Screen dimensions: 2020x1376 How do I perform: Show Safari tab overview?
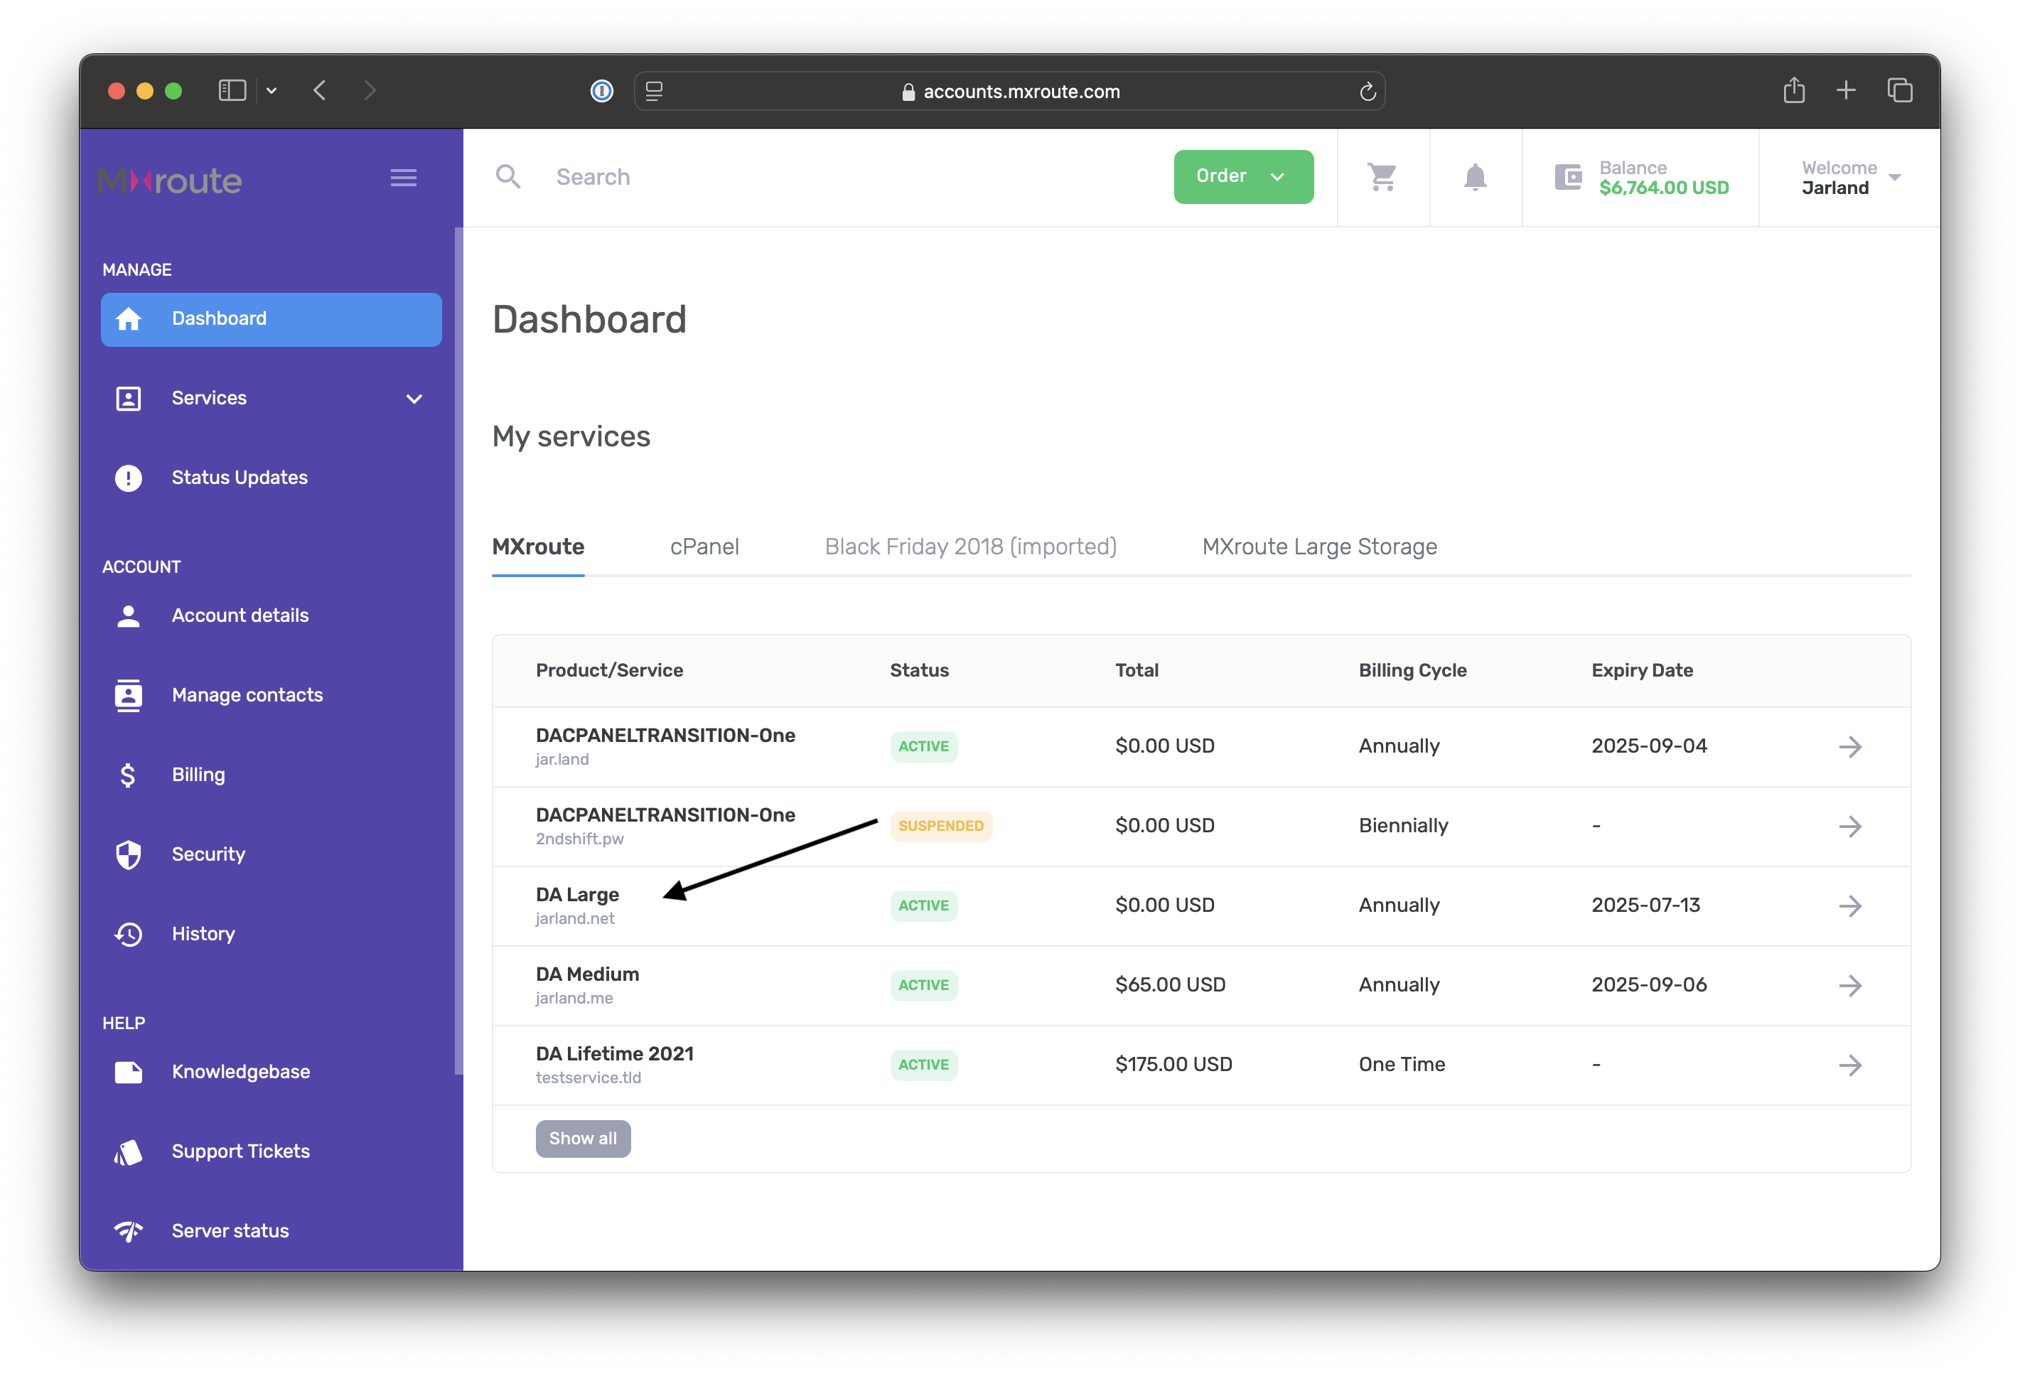coord(1900,90)
